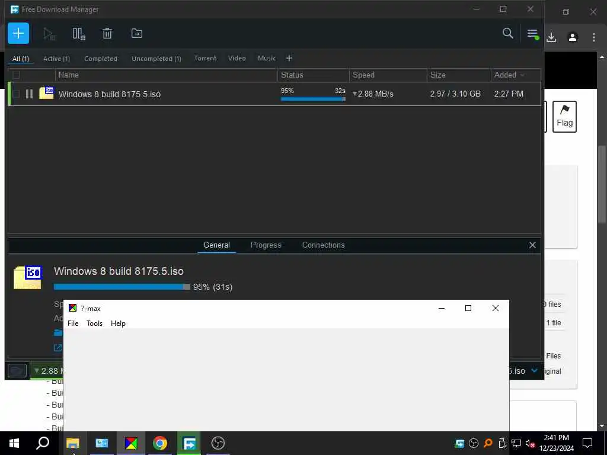The image size is (607, 455).
Task: Open the File menu in 7-max
Action: (x=73, y=323)
